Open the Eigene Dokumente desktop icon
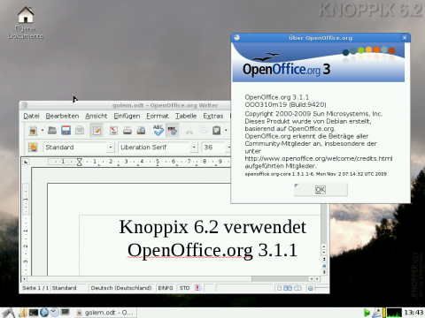 [x=26, y=23]
